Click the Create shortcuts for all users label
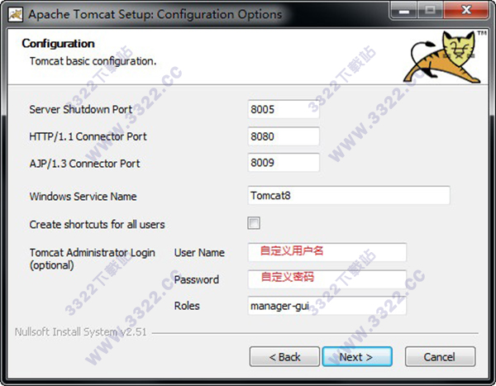Image resolution: width=496 pixels, height=386 pixels. pyautogui.click(x=97, y=224)
